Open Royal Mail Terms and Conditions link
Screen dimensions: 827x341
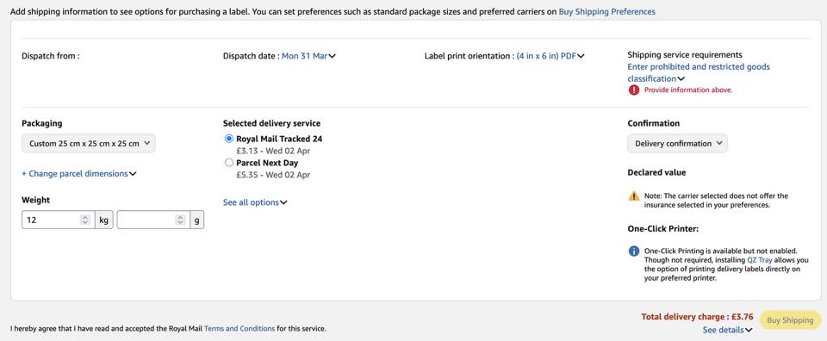[239, 328]
